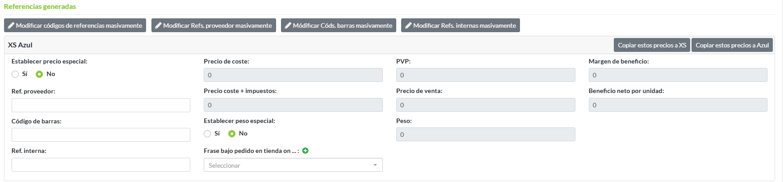Click pencil icon on Modificar Refs. proveedor
Image resolution: width=784 pixels, height=182 pixels.
click(x=158, y=25)
